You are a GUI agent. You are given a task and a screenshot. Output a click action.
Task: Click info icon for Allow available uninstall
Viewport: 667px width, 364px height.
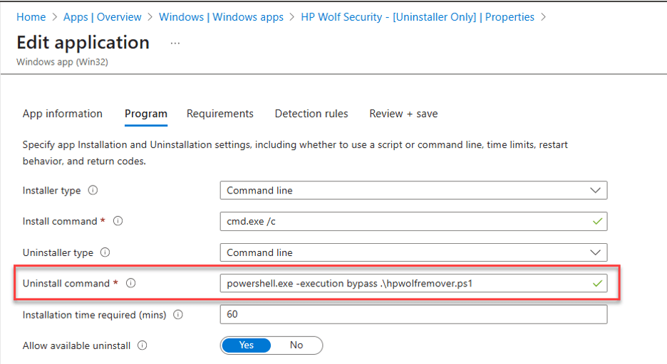coord(143,346)
